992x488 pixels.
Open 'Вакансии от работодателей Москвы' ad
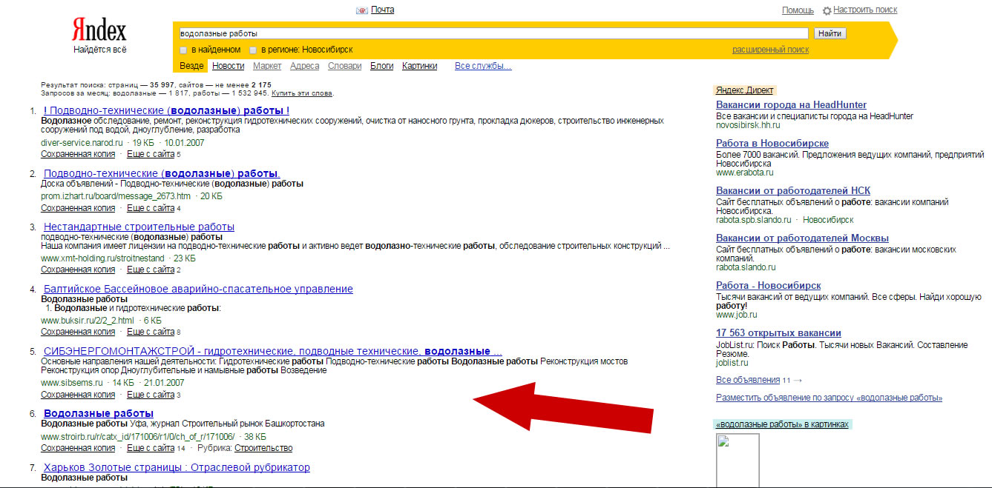click(802, 238)
